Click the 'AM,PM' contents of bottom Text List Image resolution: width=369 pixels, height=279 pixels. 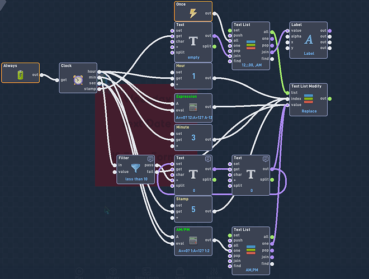pyautogui.click(x=252, y=270)
